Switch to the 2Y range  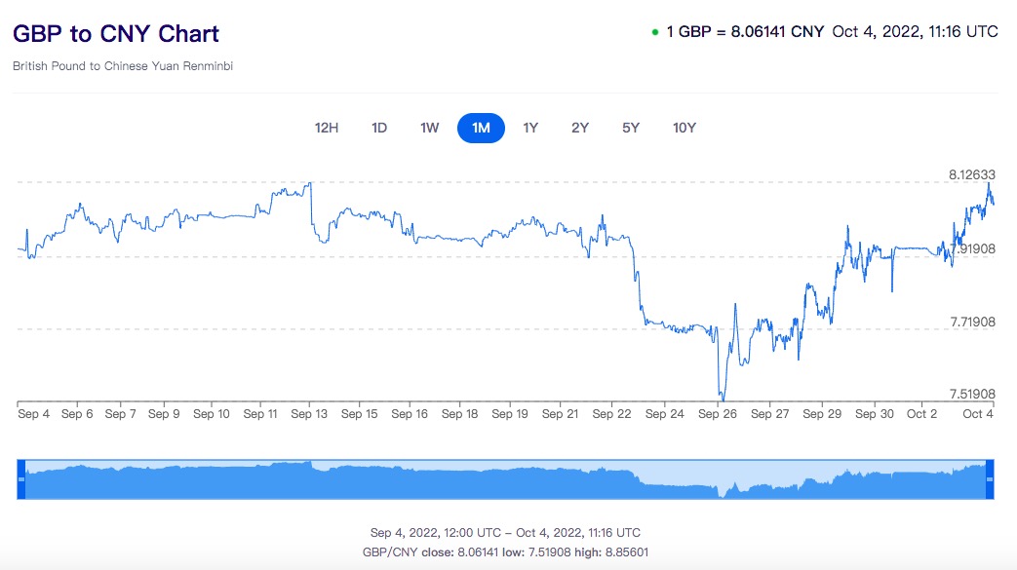[x=580, y=128]
